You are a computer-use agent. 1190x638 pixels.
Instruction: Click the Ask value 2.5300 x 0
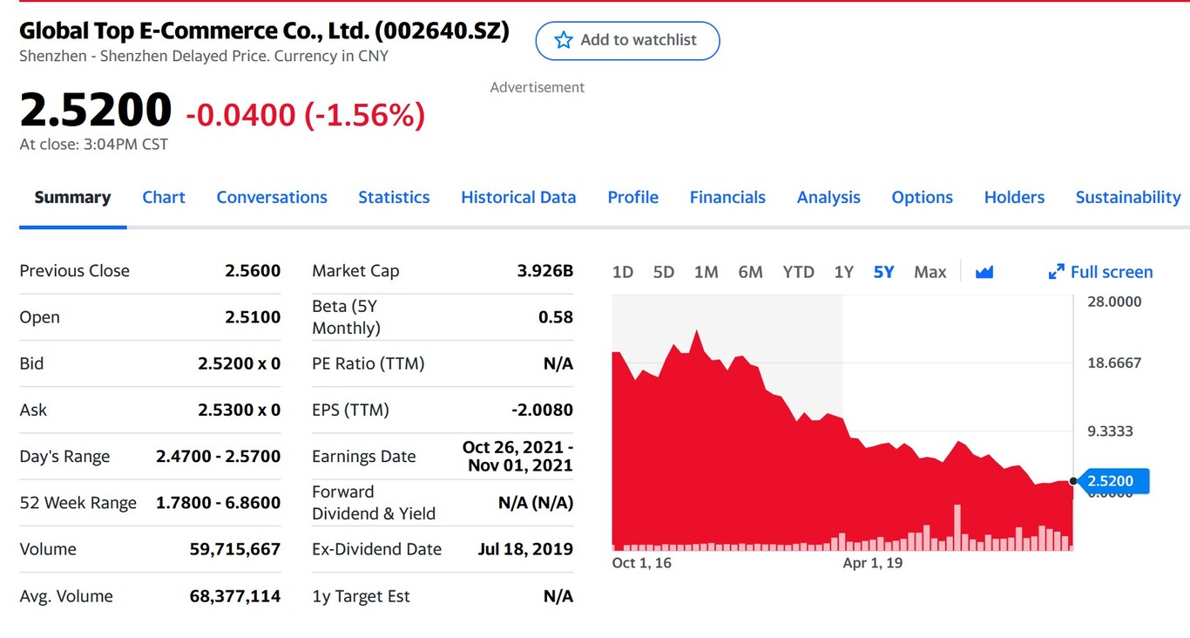tap(240, 410)
